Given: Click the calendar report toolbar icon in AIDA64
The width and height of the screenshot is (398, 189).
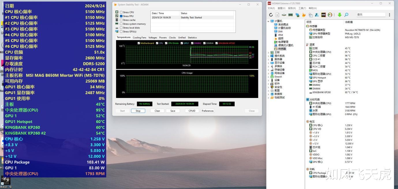Looking at the screenshot, I should (x=311, y=15).
